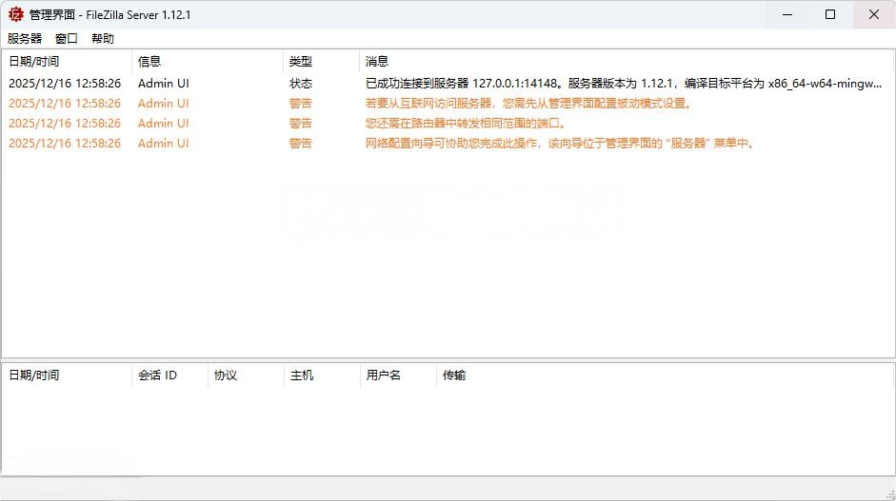The image size is (896, 501).
Task: Click the 类型 column header
Action: 321,62
